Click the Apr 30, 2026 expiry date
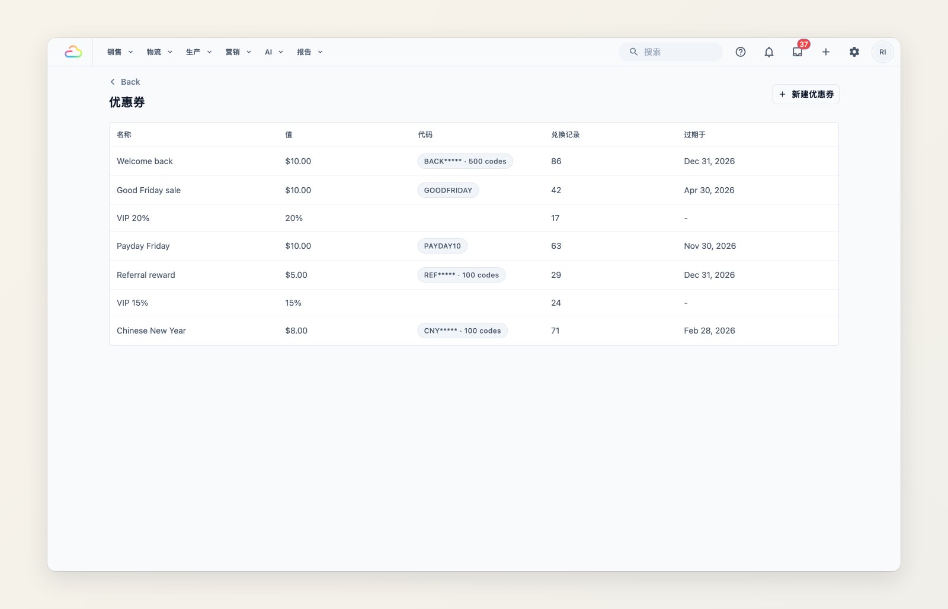This screenshot has width=948, height=609. tap(709, 190)
